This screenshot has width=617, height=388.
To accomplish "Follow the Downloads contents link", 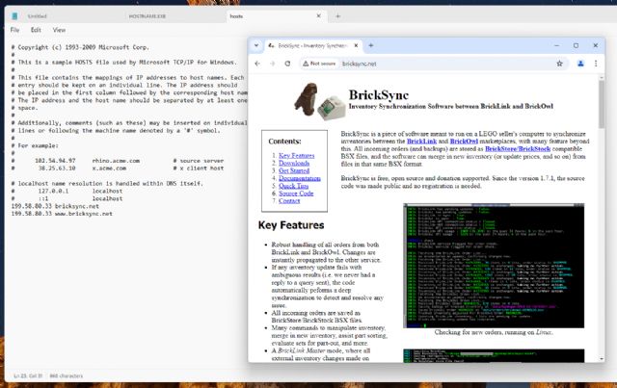I will [x=294, y=163].
